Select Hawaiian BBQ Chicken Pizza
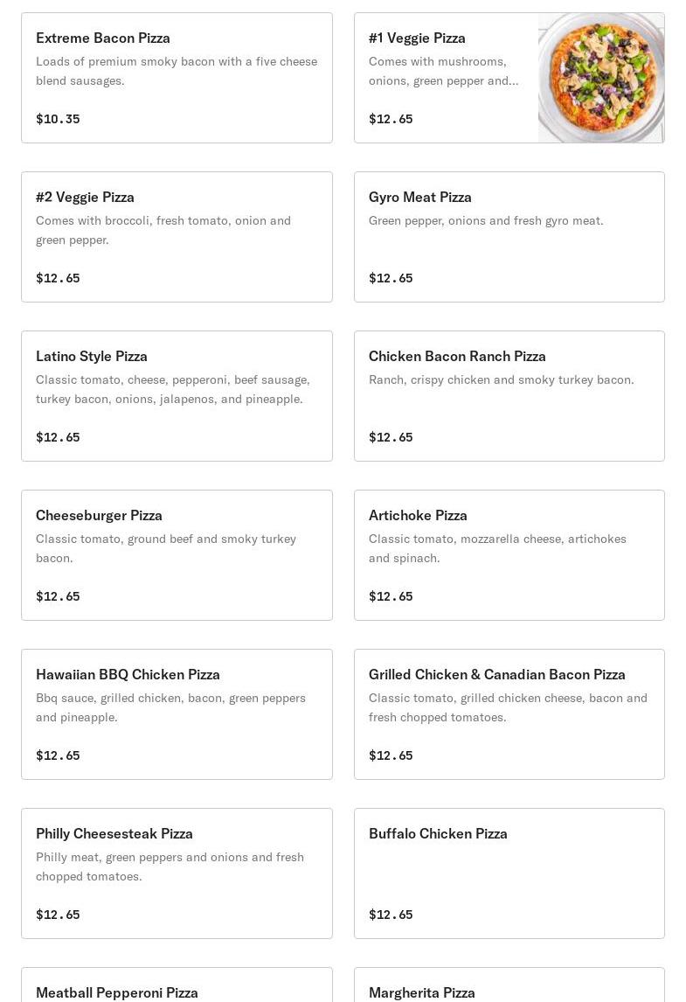Screen dimensions: 686x1002 177,714
